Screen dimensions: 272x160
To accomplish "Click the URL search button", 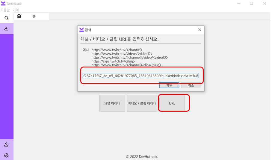I will (x=172, y=103).
